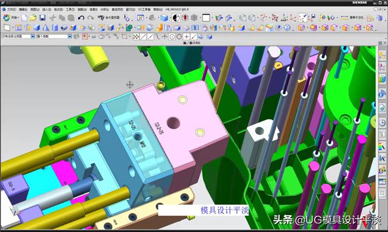Toggle the Midpoint snap option in the selection bar
The height and width of the screenshot is (232, 388).
coord(150,37)
